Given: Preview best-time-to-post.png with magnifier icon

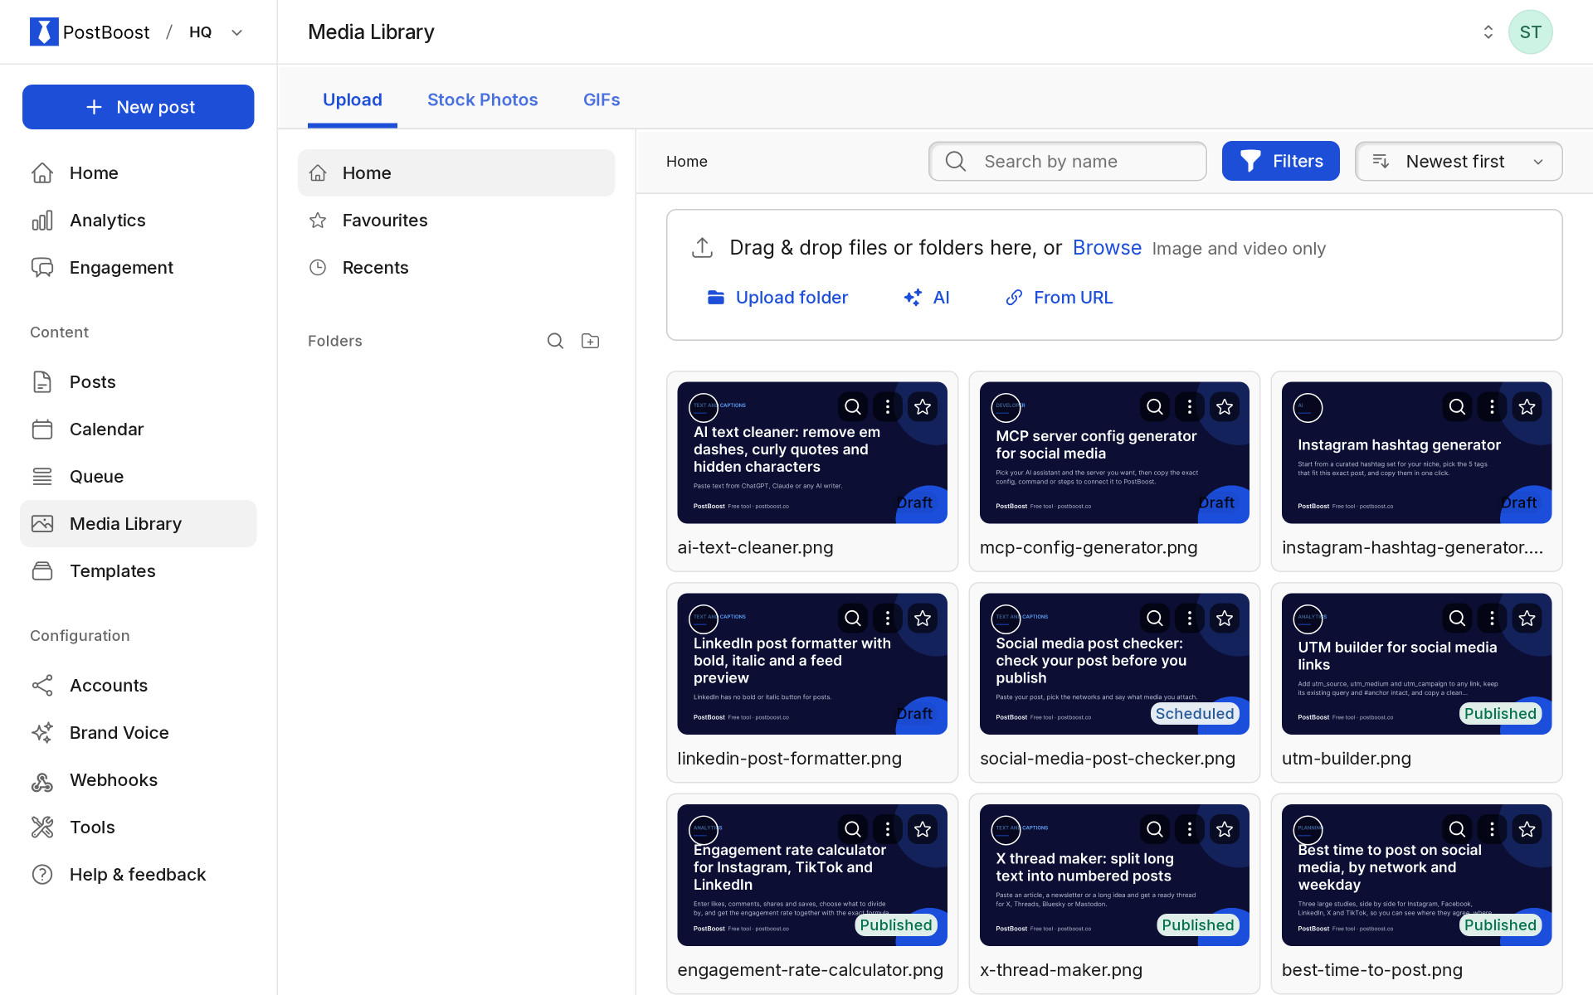Looking at the screenshot, I should click(1456, 829).
